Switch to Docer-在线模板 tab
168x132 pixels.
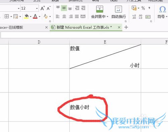[x=11, y=27]
